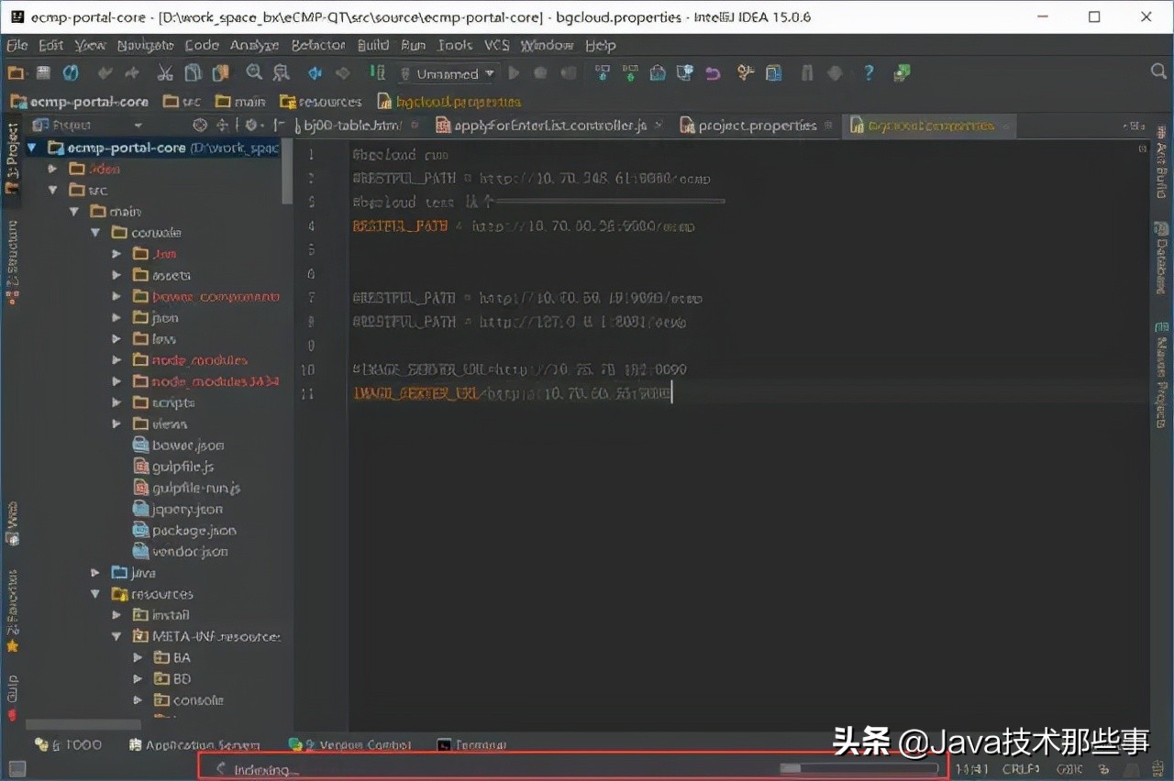Click the Search Everywhere magnifier icon
Viewport: 1174px width, 781px height.
pyautogui.click(x=1158, y=71)
